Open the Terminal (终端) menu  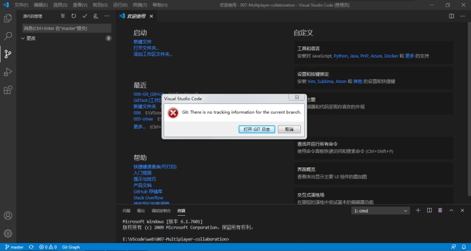point(140,5)
